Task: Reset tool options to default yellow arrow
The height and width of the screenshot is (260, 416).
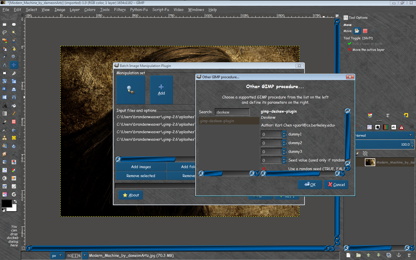Action: coord(406,115)
